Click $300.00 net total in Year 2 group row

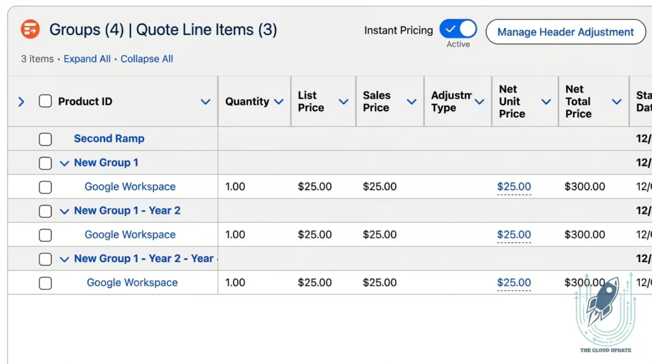click(585, 235)
